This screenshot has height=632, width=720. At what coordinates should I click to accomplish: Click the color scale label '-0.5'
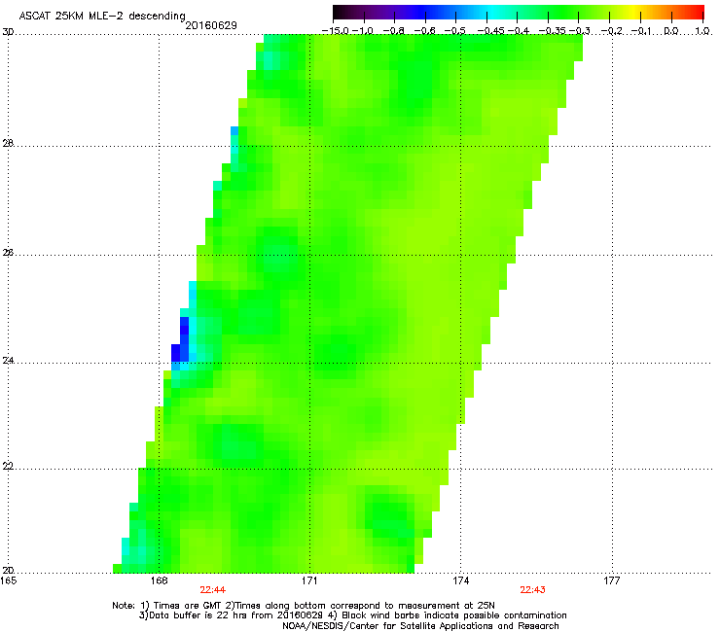455,31
